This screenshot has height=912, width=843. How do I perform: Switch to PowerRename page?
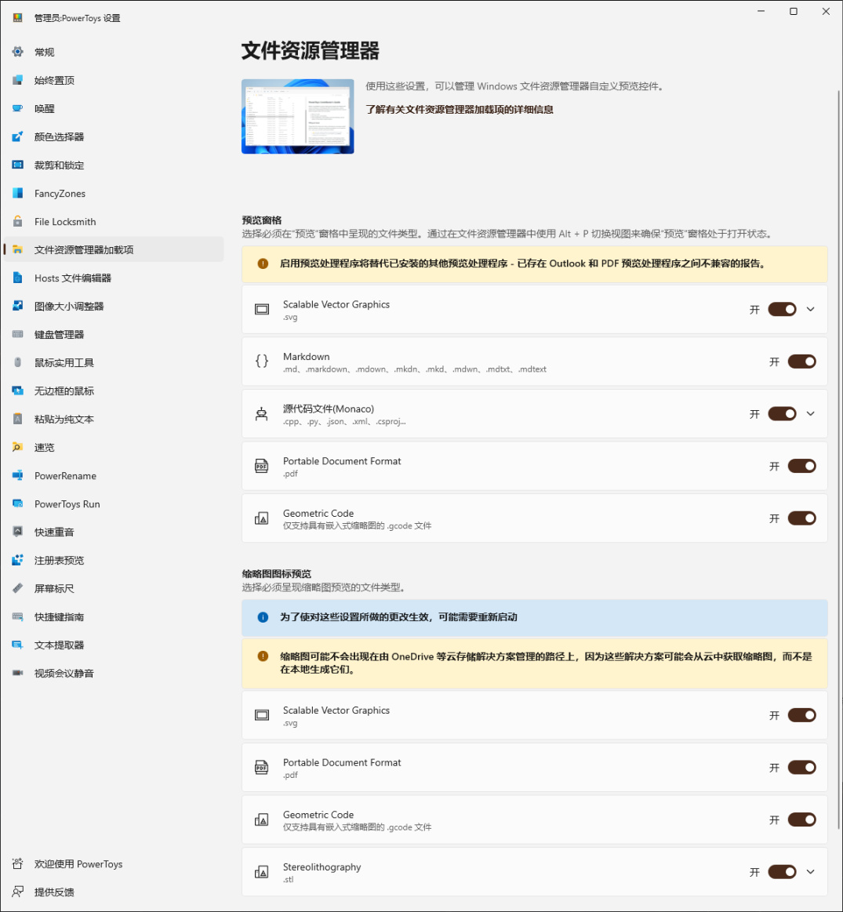point(114,476)
